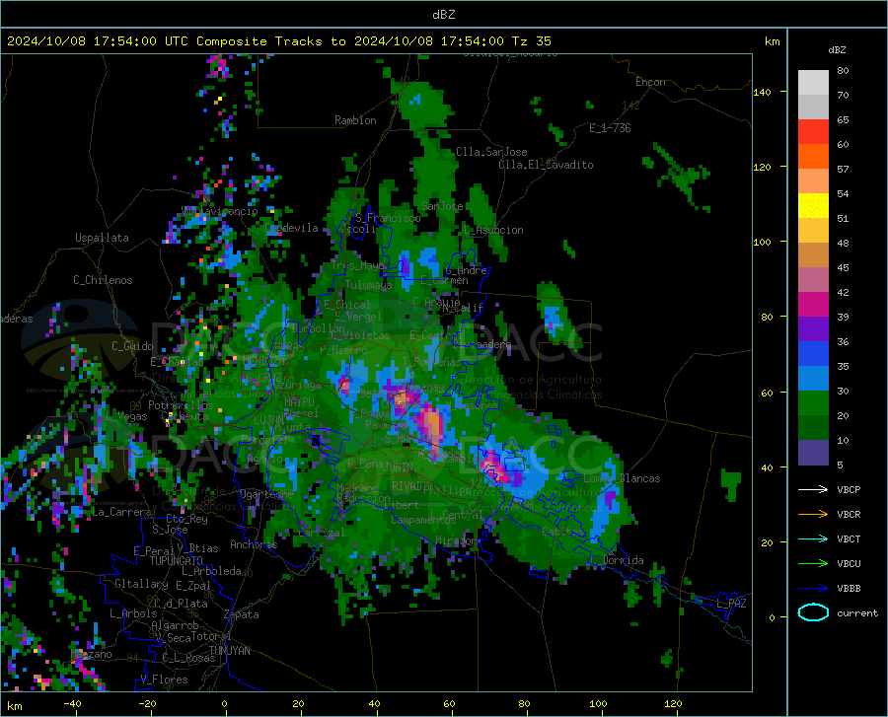
Task: Click the Zapata map label
Action: (x=242, y=614)
